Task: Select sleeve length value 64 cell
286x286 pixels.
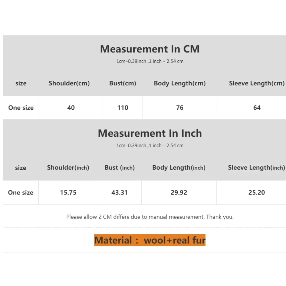Action: (x=257, y=108)
